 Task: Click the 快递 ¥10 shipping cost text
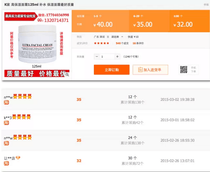(x=133, y=37)
